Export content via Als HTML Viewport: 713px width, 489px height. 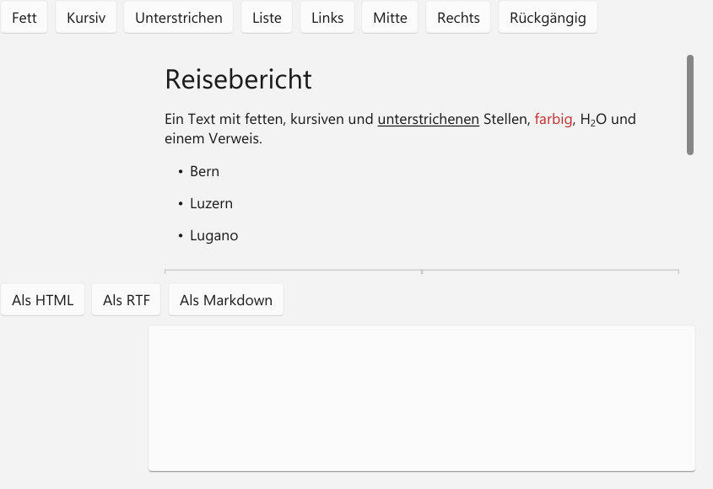click(x=43, y=300)
